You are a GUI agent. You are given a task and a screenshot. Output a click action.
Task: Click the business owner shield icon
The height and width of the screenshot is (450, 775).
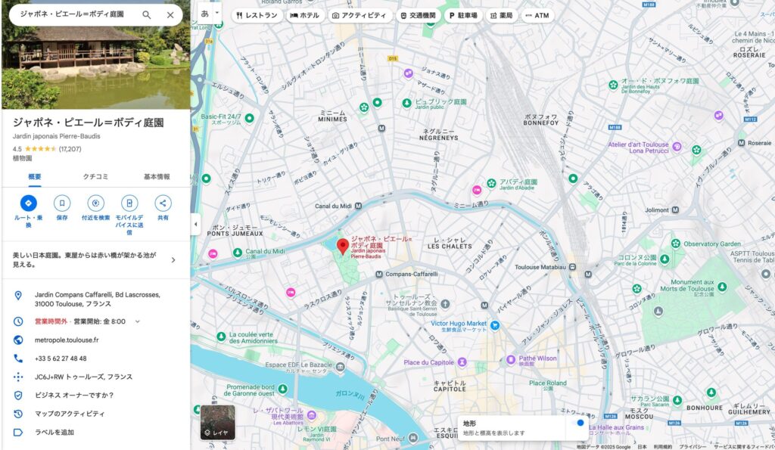pos(18,396)
